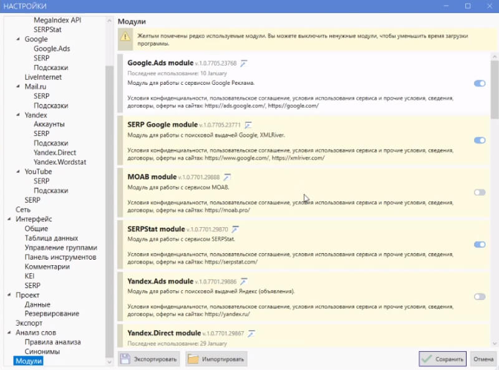Open Управление группами settings
The height and width of the screenshot is (370, 499).
point(61,248)
